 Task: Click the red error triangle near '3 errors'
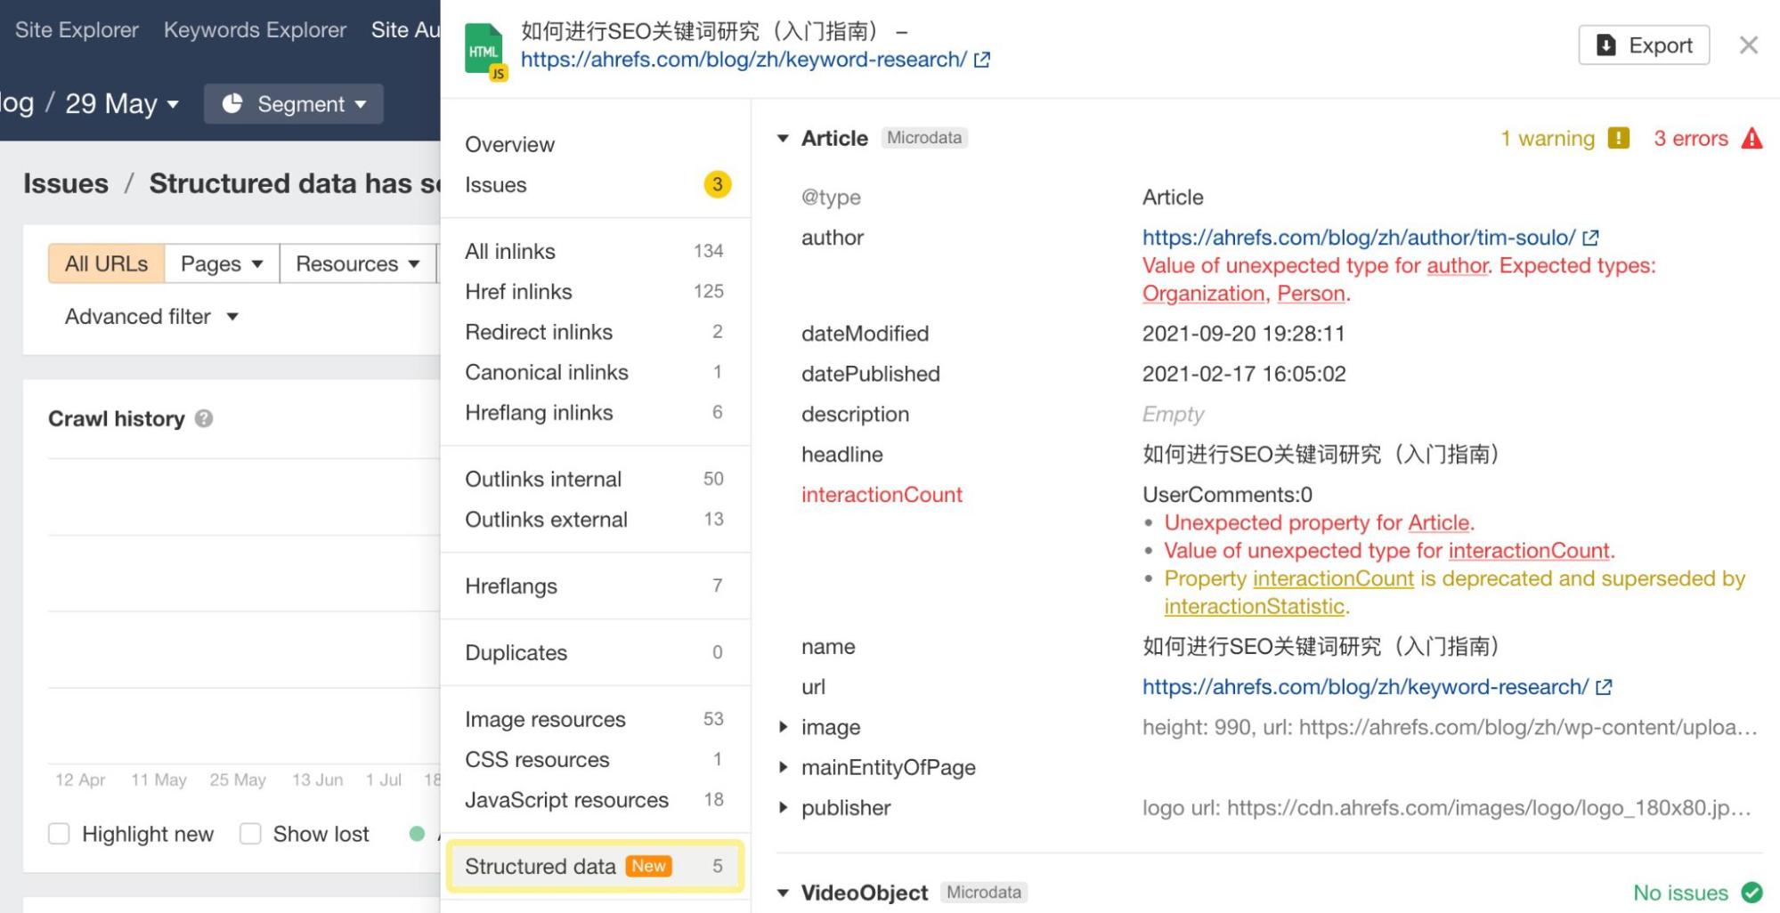[1752, 138]
